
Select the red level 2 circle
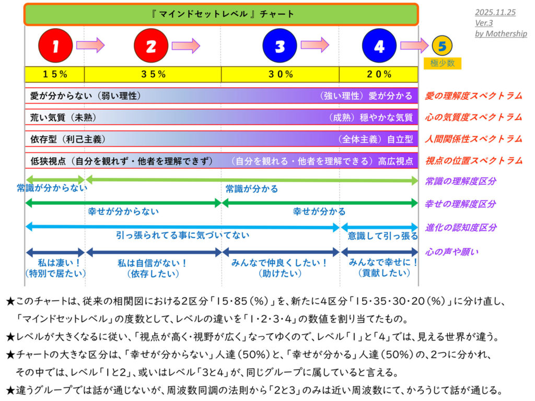point(151,46)
